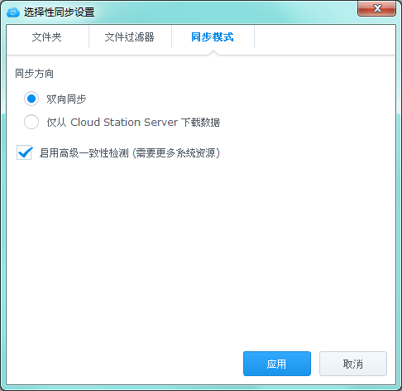
Task: Click the blank tab strip right of 同步模式
Action: coord(325,37)
